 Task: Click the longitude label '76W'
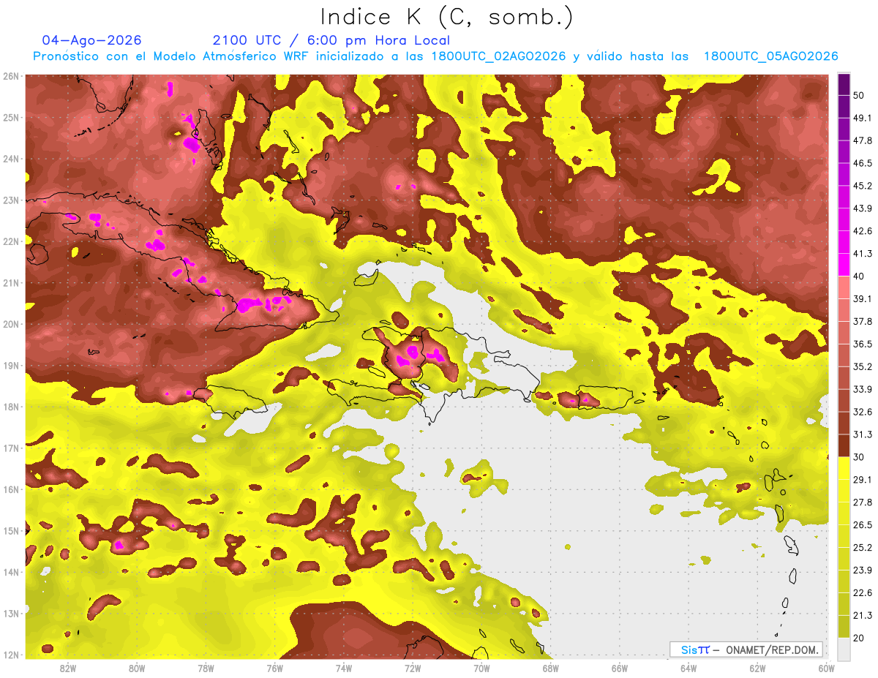[274, 668]
